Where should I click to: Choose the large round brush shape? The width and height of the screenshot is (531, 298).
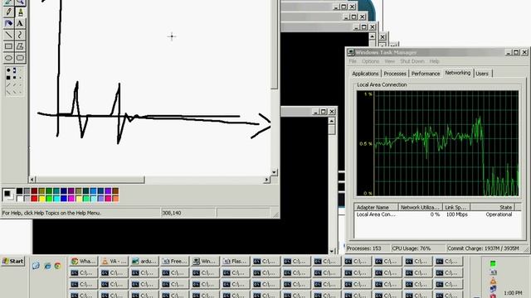8,70
